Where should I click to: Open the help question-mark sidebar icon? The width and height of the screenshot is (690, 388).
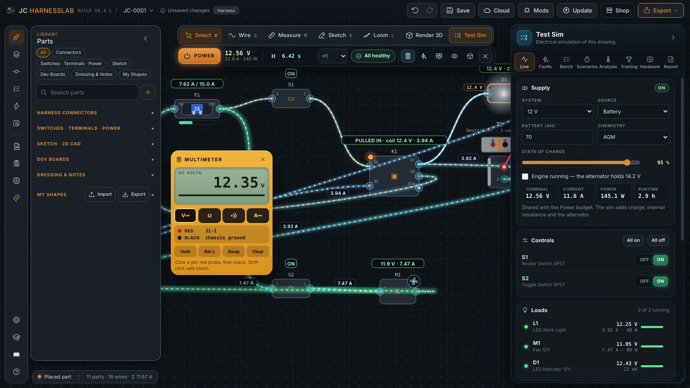point(16,372)
